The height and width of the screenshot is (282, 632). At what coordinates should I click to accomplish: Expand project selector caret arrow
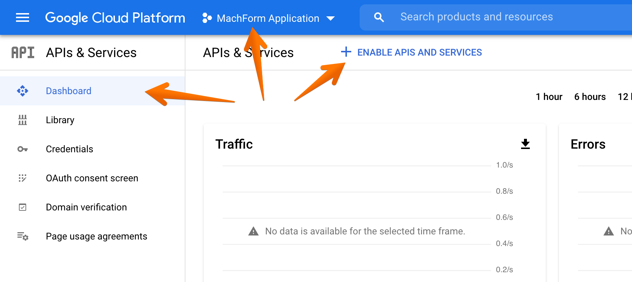click(330, 19)
